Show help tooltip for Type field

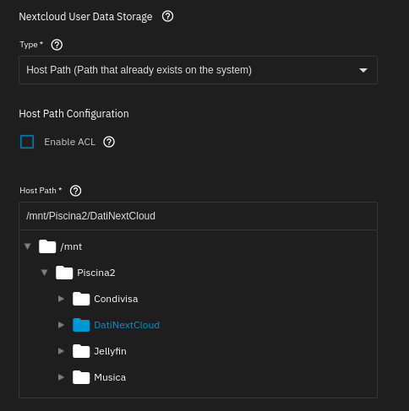pos(57,45)
